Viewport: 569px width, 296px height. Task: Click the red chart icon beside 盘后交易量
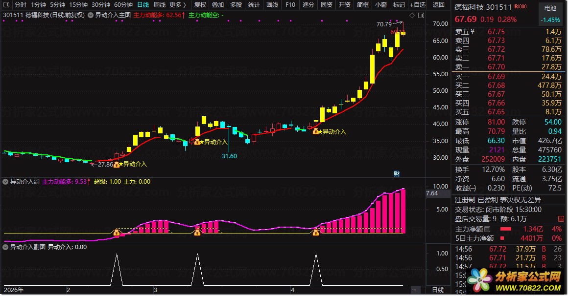coord(561,219)
